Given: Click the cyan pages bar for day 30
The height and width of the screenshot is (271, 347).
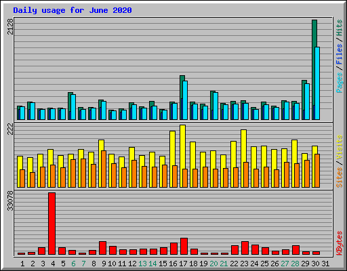Looking at the screenshot, I should [x=317, y=83].
